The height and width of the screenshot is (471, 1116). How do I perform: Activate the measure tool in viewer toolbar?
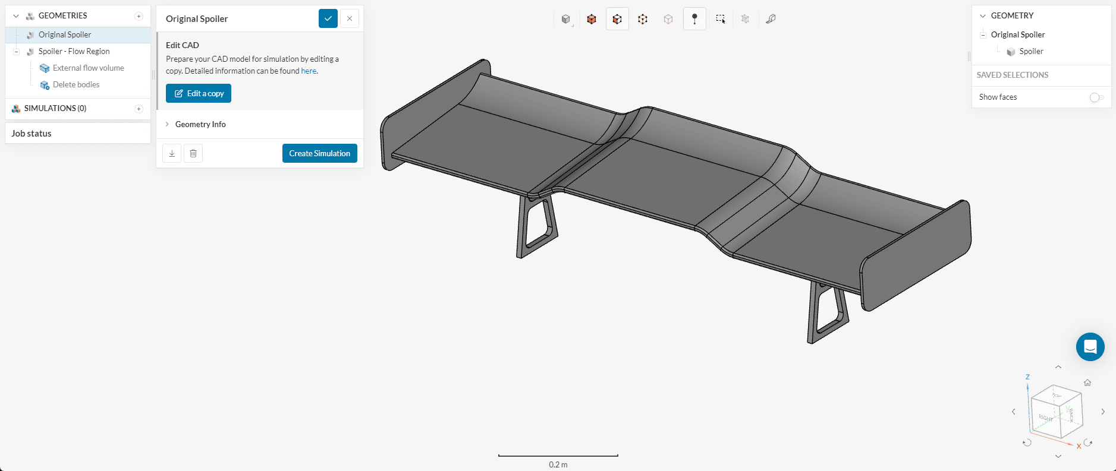point(771,19)
